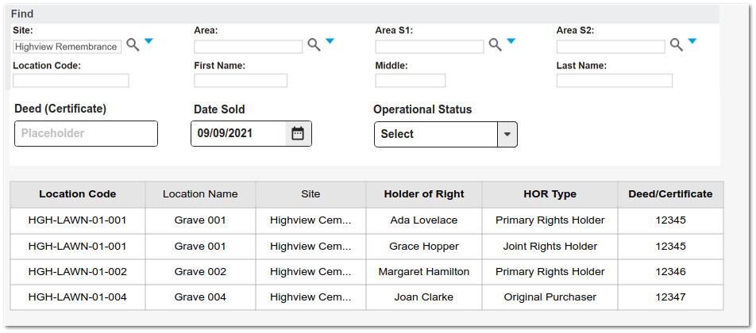Expand the Operational Status Select dropdown
The image size is (756, 333).
pos(507,134)
